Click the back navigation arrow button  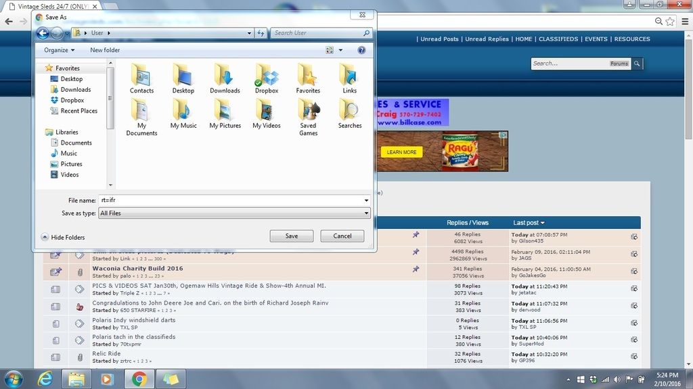click(43, 33)
